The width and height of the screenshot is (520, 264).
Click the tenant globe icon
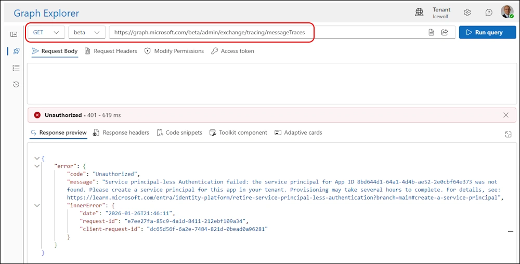point(420,12)
